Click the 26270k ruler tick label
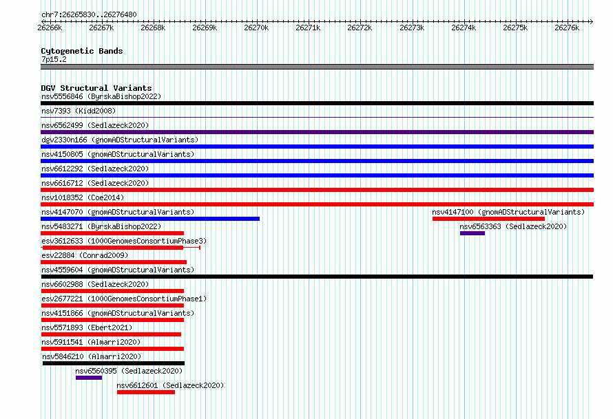This screenshot has height=419, width=613. pos(256,28)
